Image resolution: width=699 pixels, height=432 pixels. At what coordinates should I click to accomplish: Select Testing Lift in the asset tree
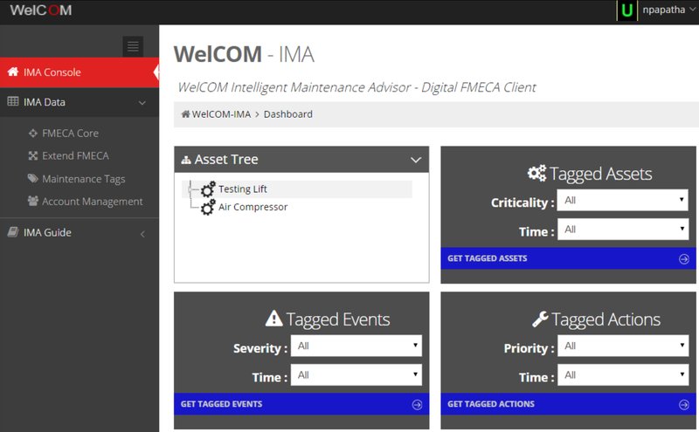point(243,189)
